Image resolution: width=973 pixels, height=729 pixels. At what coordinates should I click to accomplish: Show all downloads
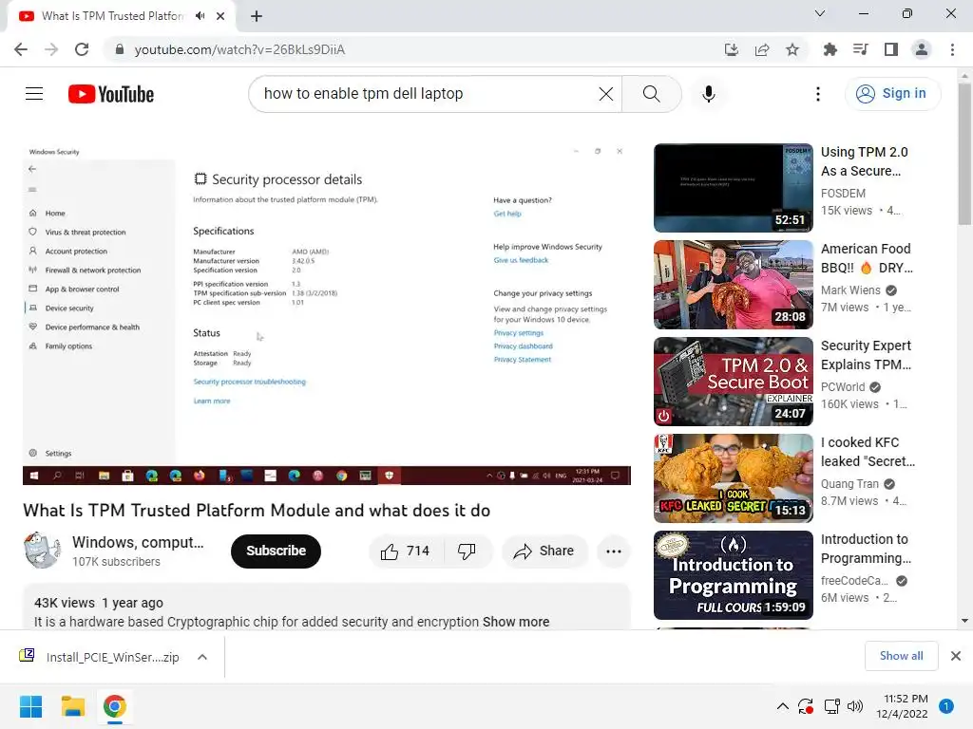coord(901,656)
